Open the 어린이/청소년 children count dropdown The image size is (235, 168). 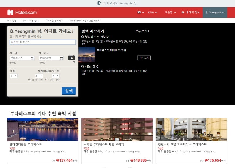tap(56, 76)
